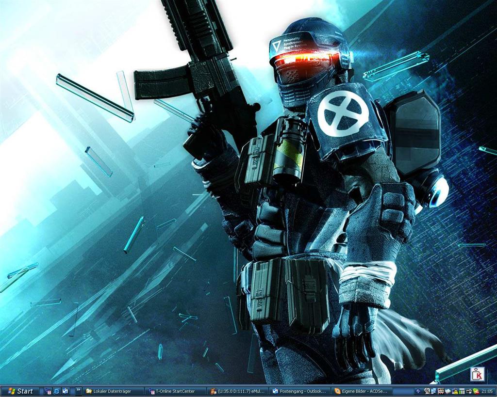497x397 pixels.
Task: Switch to Lokaler Datenträger window
Action: (x=115, y=392)
